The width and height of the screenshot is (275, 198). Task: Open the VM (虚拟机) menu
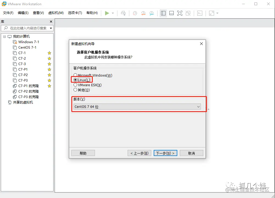coord(56,13)
